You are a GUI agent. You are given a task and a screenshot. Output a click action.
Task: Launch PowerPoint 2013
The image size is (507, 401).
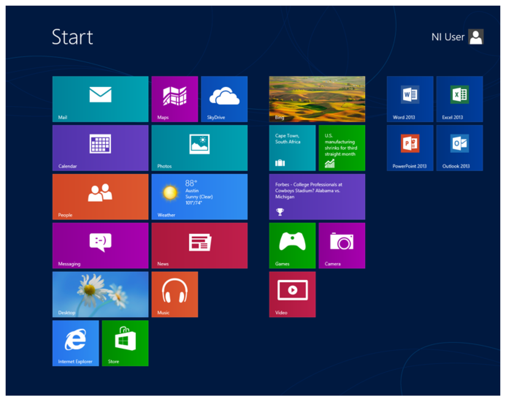click(x=410, y=148)
